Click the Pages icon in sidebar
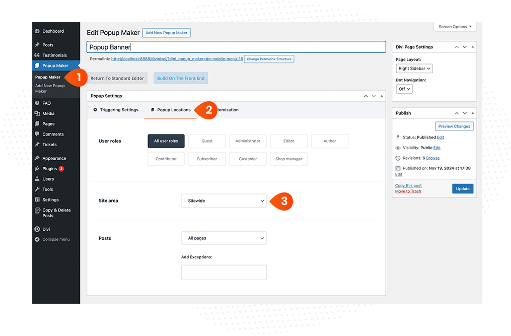Viewport: 511px width, 336px height. point(37,124)
